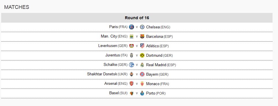278x106 pixels.
Task: Select the Real Madrid crest
Action: [142, 65]
